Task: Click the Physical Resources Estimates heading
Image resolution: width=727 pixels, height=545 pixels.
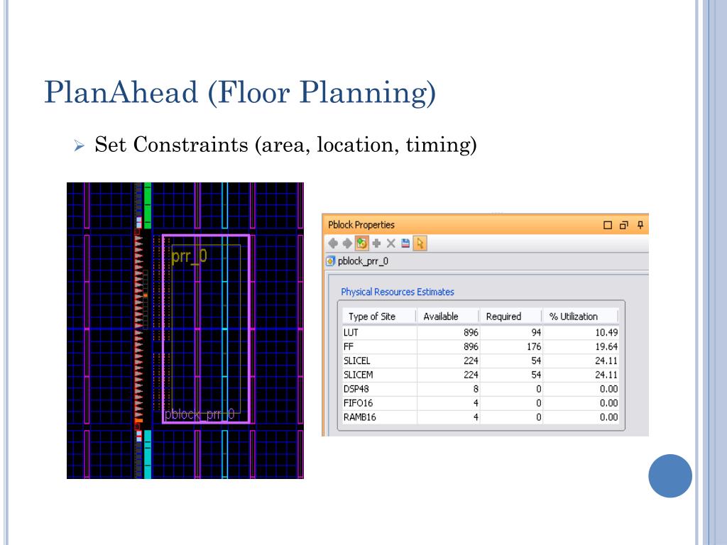Action: click(x=398, y=292)
